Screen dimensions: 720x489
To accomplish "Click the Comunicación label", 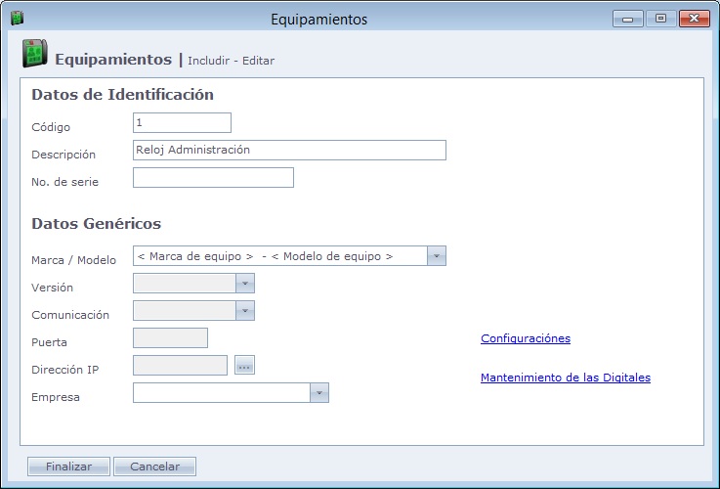I will (70, 315).
